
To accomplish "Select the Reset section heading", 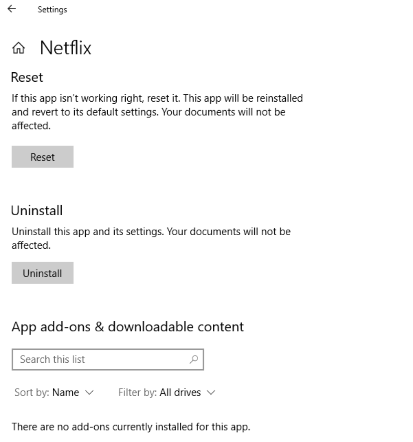I will coord(27,77).
